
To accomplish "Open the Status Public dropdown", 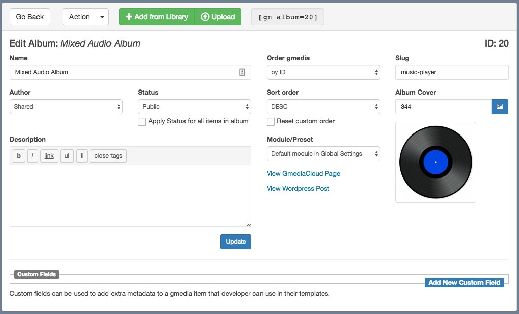I will (x=195, y=107).
